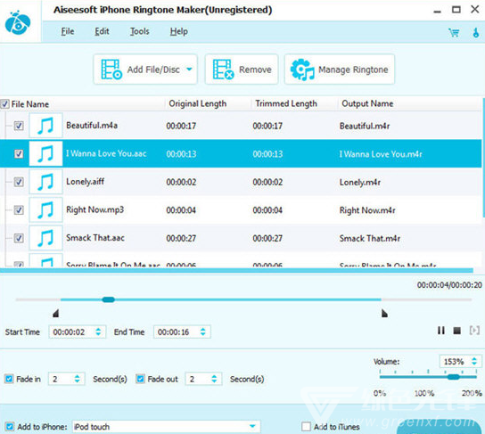This screenshot has height=434, width=485.
Task: Click the Aiseesoft app logo
Action: tap(18, 22)
